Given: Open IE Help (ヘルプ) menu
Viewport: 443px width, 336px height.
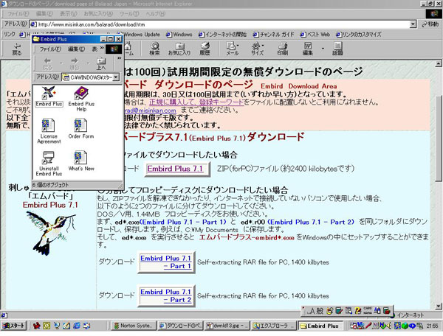Looking at the screenshot, I should click(x=155, y=13).
